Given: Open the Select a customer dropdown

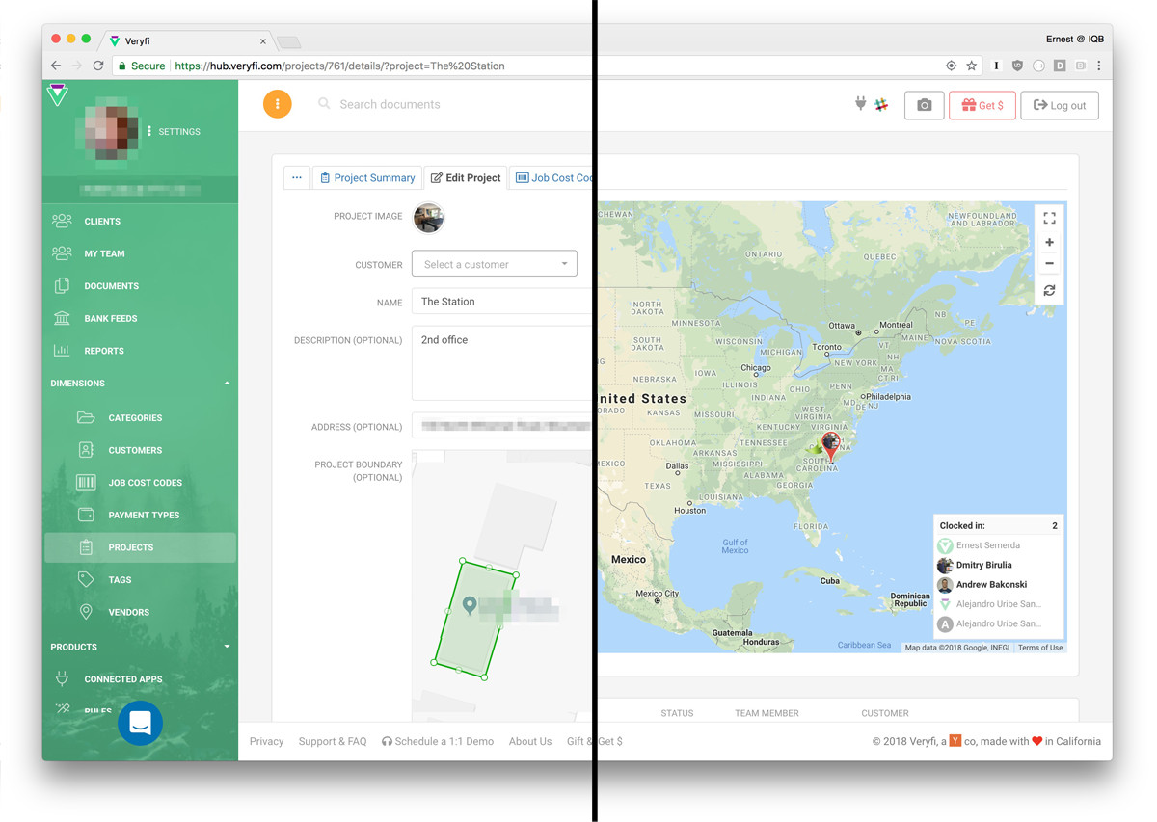Looking at the screenshot, I should point(495,264).
